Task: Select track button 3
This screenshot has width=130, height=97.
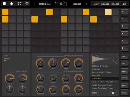Action: pos(125,26)
